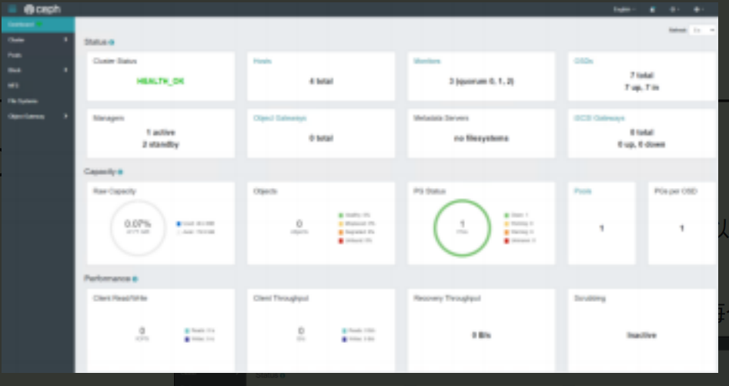The width and height of the screenshot is (729, 386).
Task: Expand the Cluster sidebar menu
Action: pyautogui.click(x=38, y=39)
